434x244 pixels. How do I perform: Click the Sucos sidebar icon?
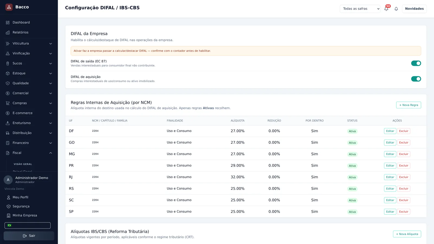click(8, 63)
